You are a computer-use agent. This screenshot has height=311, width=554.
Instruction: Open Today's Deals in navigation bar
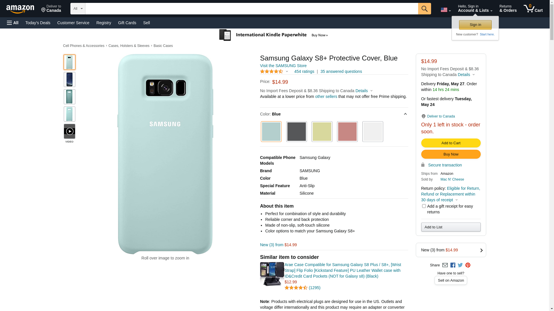point(38,23)
